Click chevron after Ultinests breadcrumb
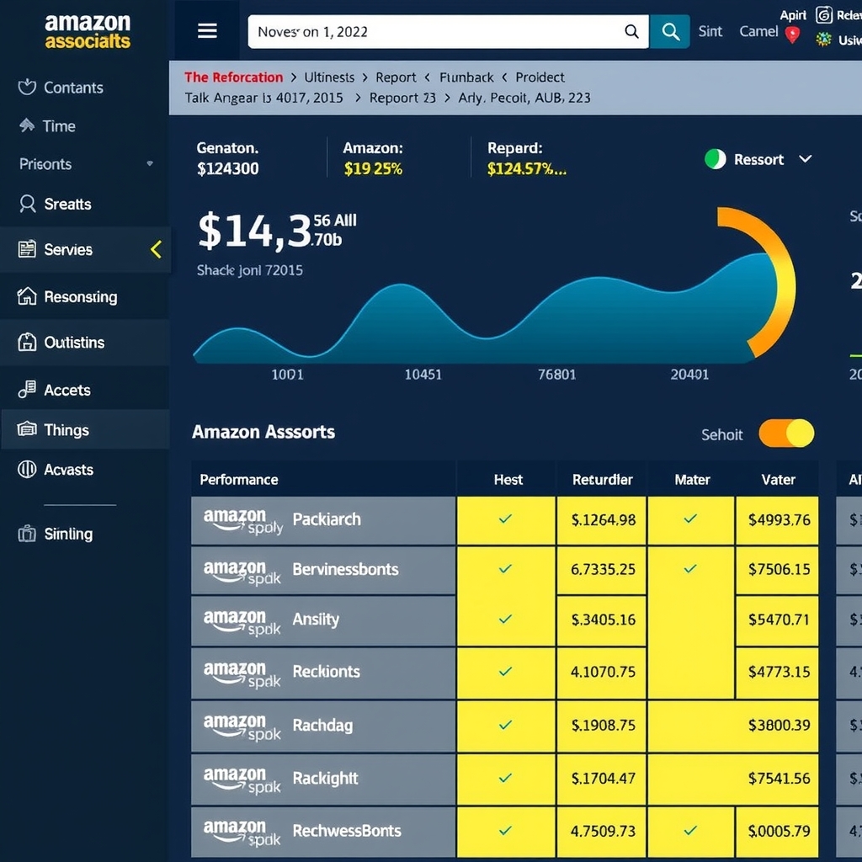 pos(365,77)
